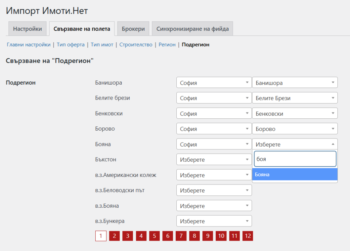Open region dropdown for в.з.Беловодски път
This screenshot has height=251, width=350.
214,190
